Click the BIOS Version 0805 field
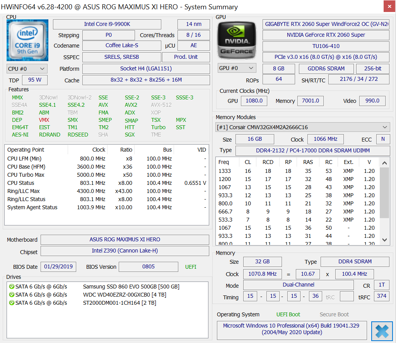Viewport: 396px width, 343px height. [148, 267]
